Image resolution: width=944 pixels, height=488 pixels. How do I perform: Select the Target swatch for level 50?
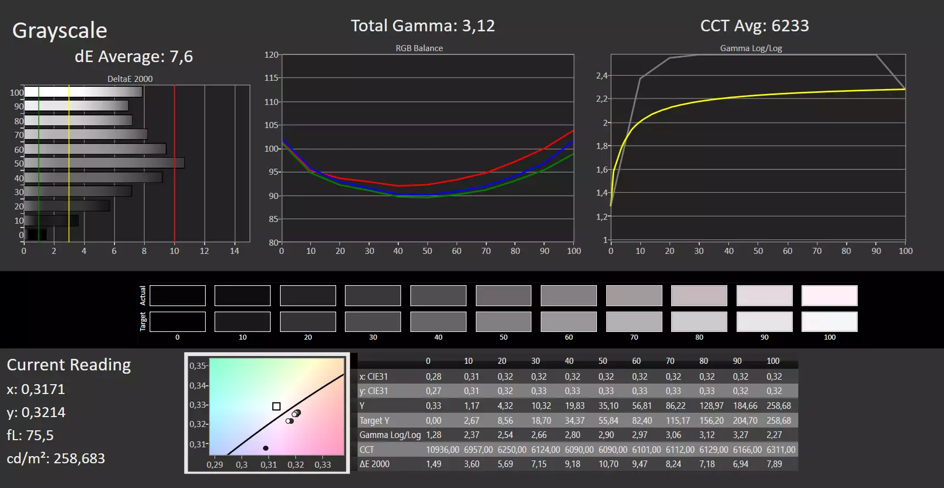[x=503, y=321]
